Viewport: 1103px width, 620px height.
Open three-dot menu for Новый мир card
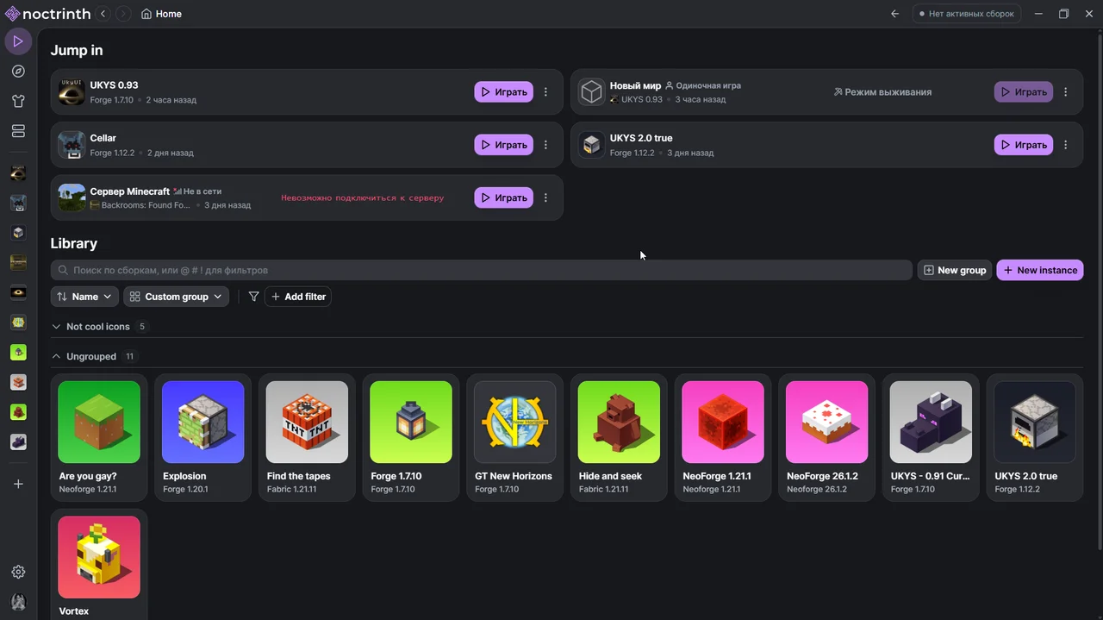pyautogui.click(x=1066, y=92)
